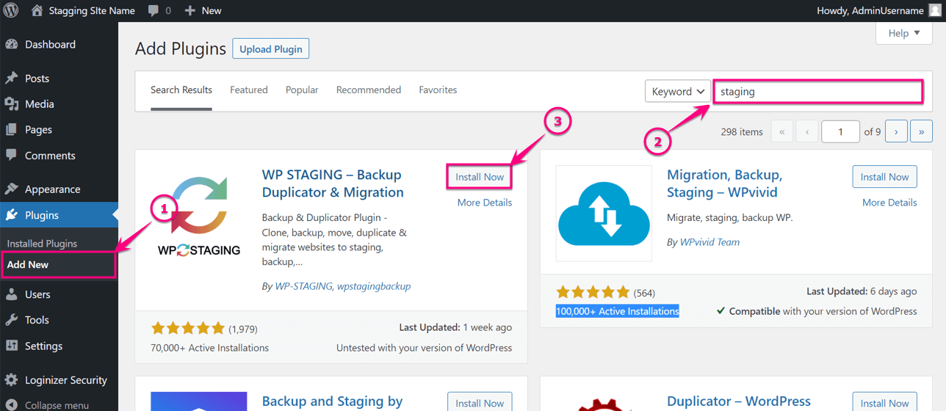Click the Users icon in sidebar
The height and width of the screenshot is (411, 946).
coord(11,294)
